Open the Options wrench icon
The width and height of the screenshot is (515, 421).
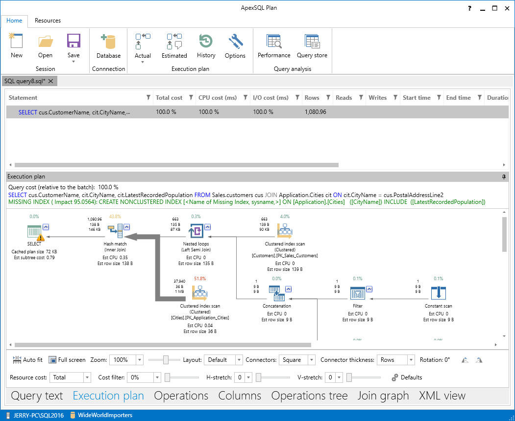pos(235,42)
